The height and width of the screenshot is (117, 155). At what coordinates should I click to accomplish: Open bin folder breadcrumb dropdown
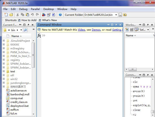(x=21, y=30)
